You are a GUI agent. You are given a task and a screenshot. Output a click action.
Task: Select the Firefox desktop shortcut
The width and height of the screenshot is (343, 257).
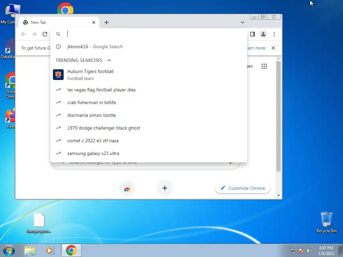coord(10,118)
